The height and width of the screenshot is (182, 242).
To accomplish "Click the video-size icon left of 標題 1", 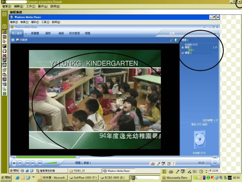I will click(172, 40).
